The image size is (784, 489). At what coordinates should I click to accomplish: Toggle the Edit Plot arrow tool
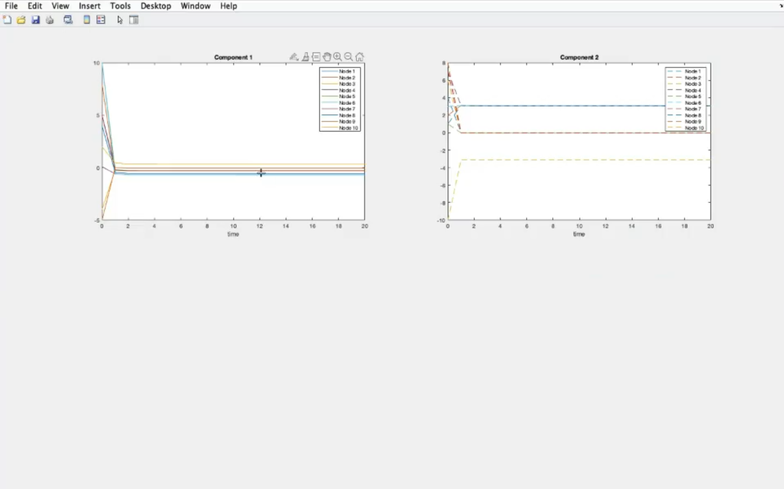pos(119,20)
